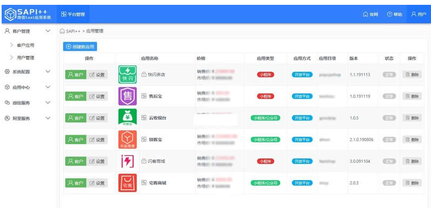Click the version 1.1.191113 cell
The image size is (431, 208).
click(x=360, y=75)
